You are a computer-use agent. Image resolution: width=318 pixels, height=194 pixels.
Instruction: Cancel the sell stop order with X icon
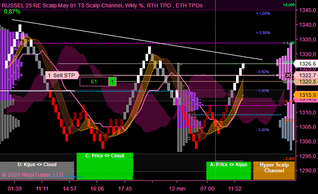pos(288,76)
